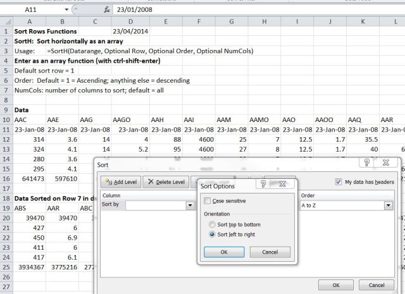Open the Order A to Z dropdown
The height and width of the screenshot is (294, 405).
(388, 205)
